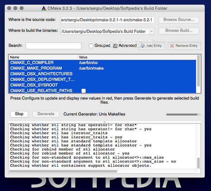Click the log line 'rebind member of stl allocator - yes'
211x191 pixels.
pyautogui.click(x=85, y=153)
